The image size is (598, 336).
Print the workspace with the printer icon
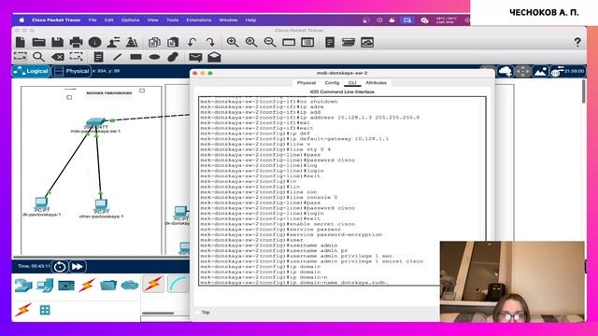(x=76, y=42)
